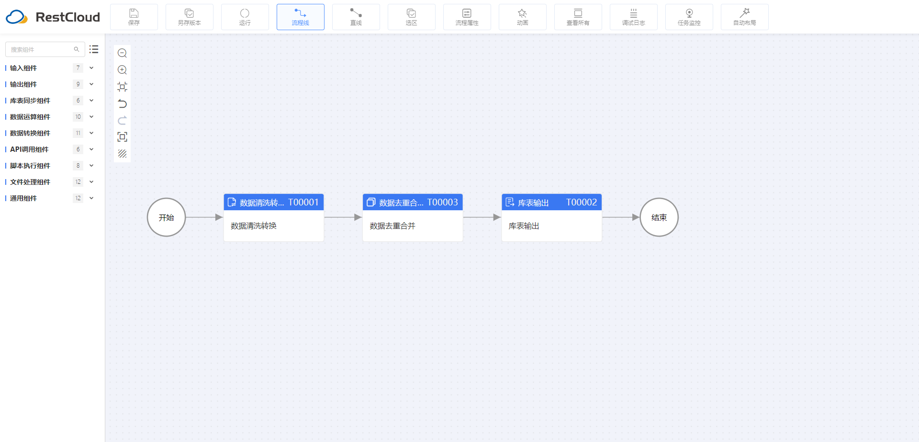Expand the 通用组件 category chevron
The width and height of the screenshot is (919, 442).
[x=91, y=198]
